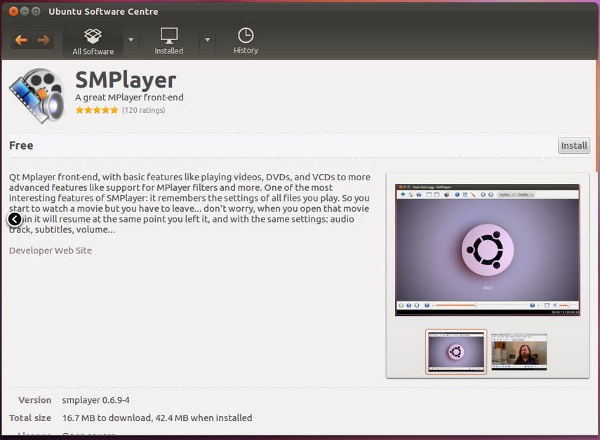This screenshot has height=440, width=600.
Task: Click the SMPlayer film reel app icon
Action: (37, 95)
